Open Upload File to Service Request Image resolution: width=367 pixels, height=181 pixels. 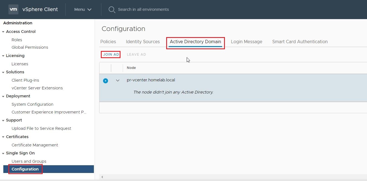coord(41,128)
